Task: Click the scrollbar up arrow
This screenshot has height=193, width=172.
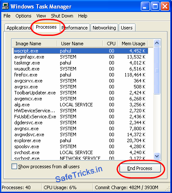Action: click(157, 43)
